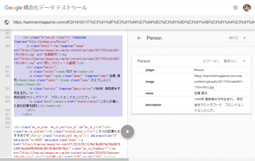Click the 警告なし status label
Screen dimensions: 255x161
(x=230, y=61)
